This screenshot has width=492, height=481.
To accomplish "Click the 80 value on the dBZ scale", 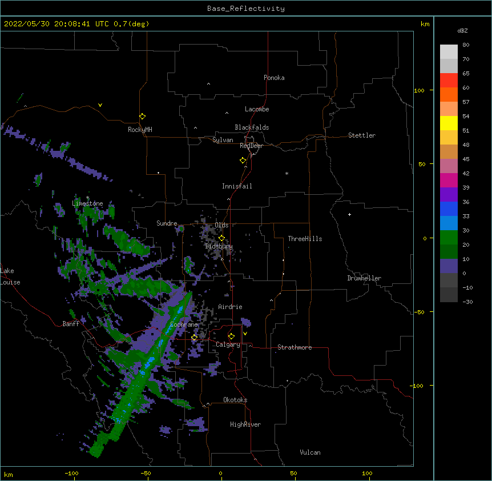I will point(466,45).
